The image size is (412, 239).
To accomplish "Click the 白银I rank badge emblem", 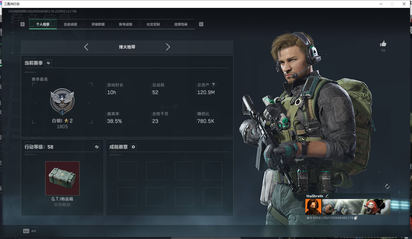I will (62, 102).
